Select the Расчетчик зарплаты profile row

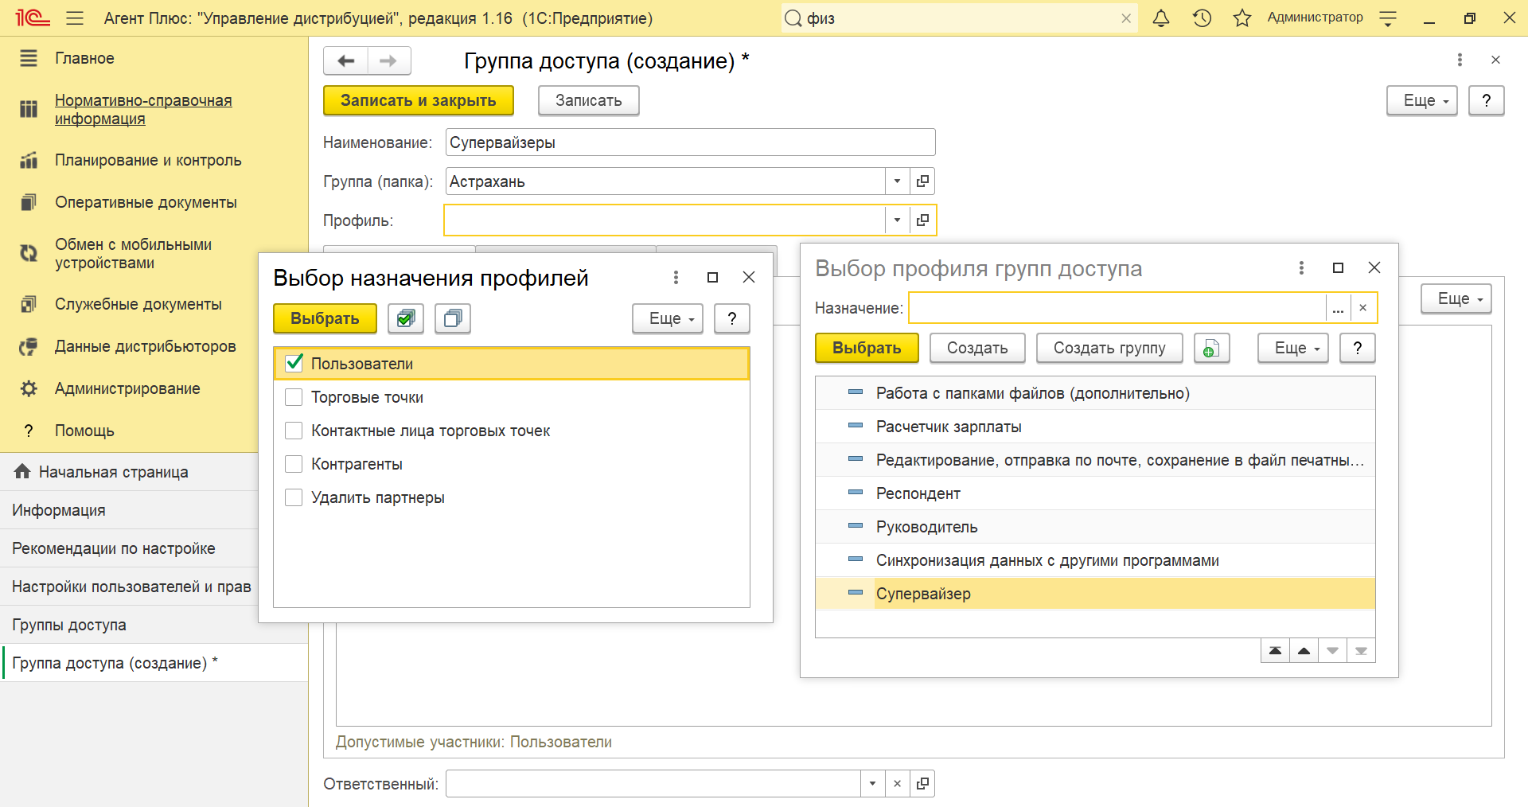[1095, 427]
